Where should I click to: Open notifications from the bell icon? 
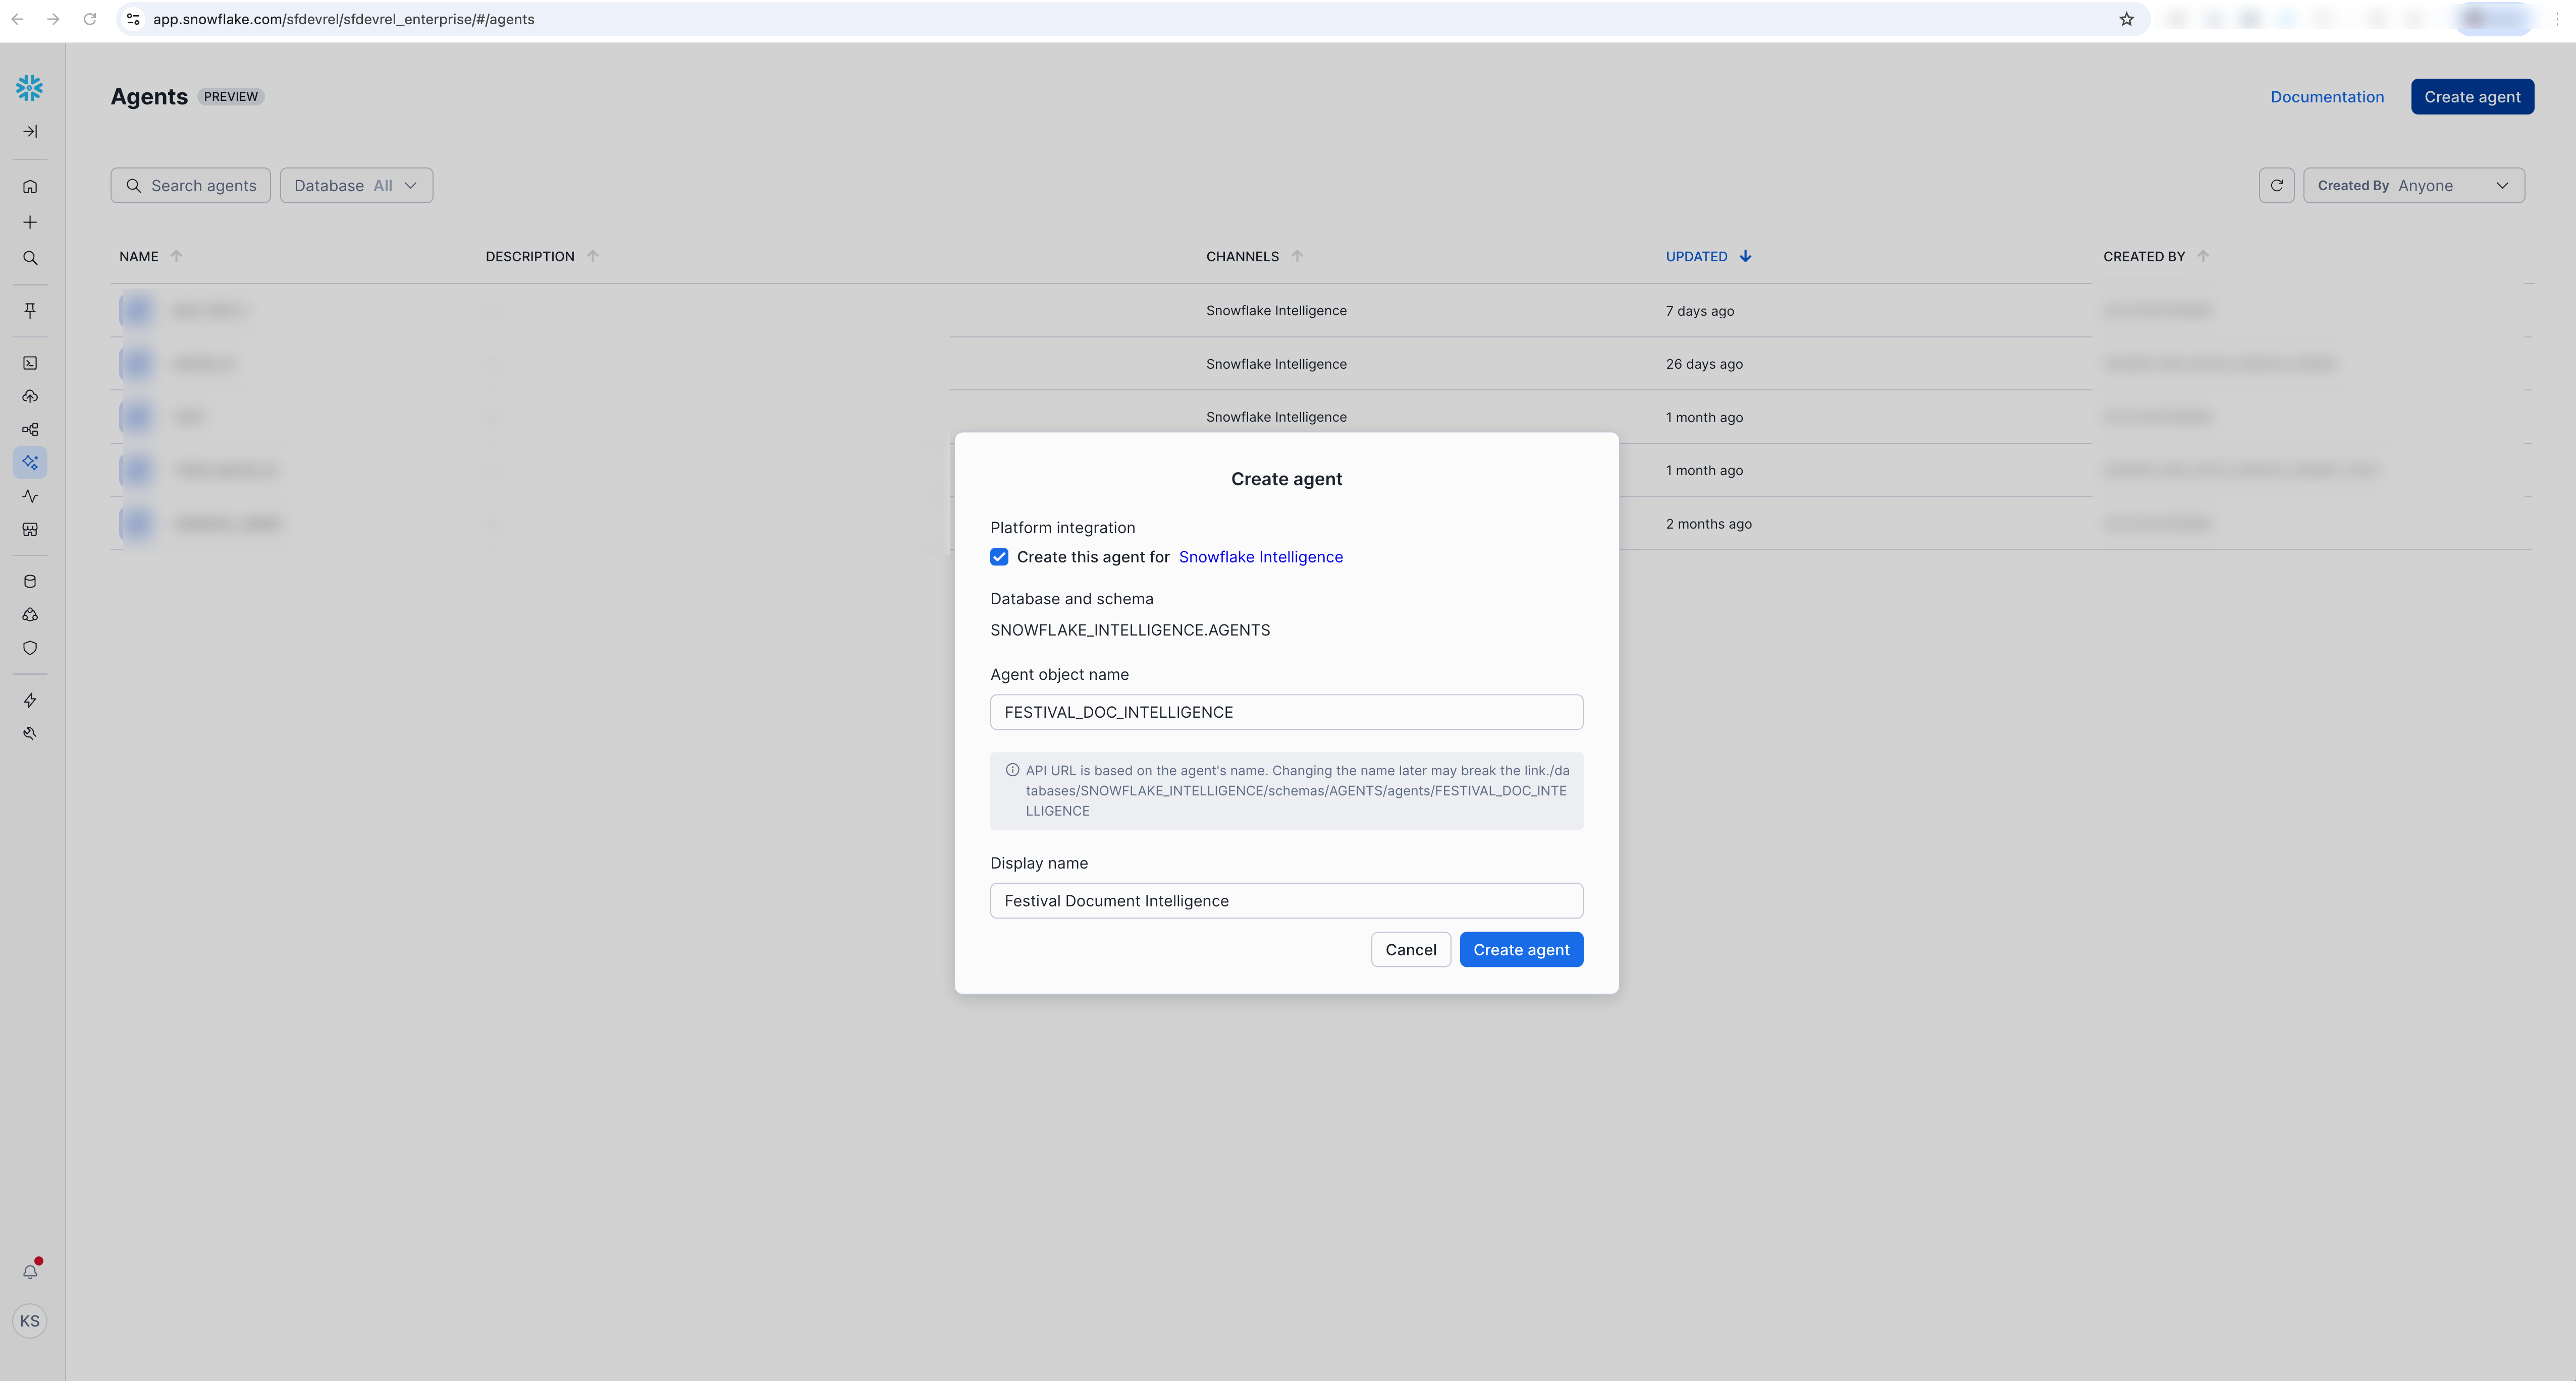[29, 1270]
